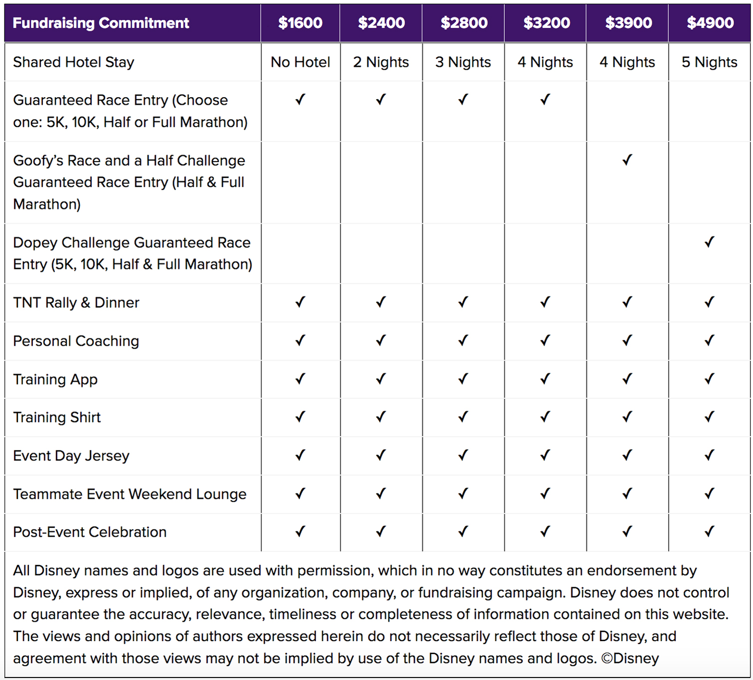Click the 3 Nights hotel cell

463,62
